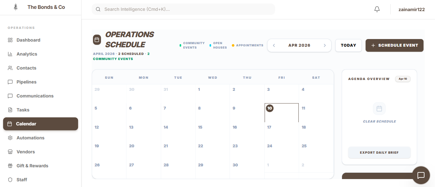Click the Automations gear icon

[10, 138]
